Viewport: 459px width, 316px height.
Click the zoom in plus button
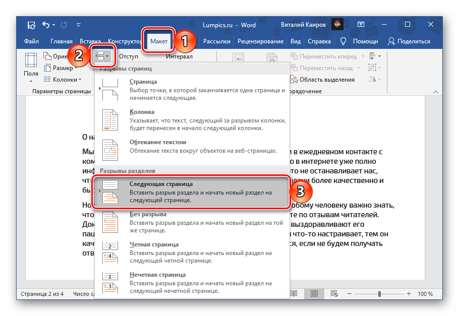point(409,293)
